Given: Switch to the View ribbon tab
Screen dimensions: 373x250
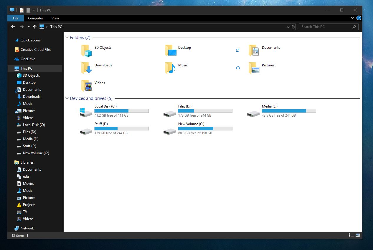Looking at the screenshot, I should 55,18.
